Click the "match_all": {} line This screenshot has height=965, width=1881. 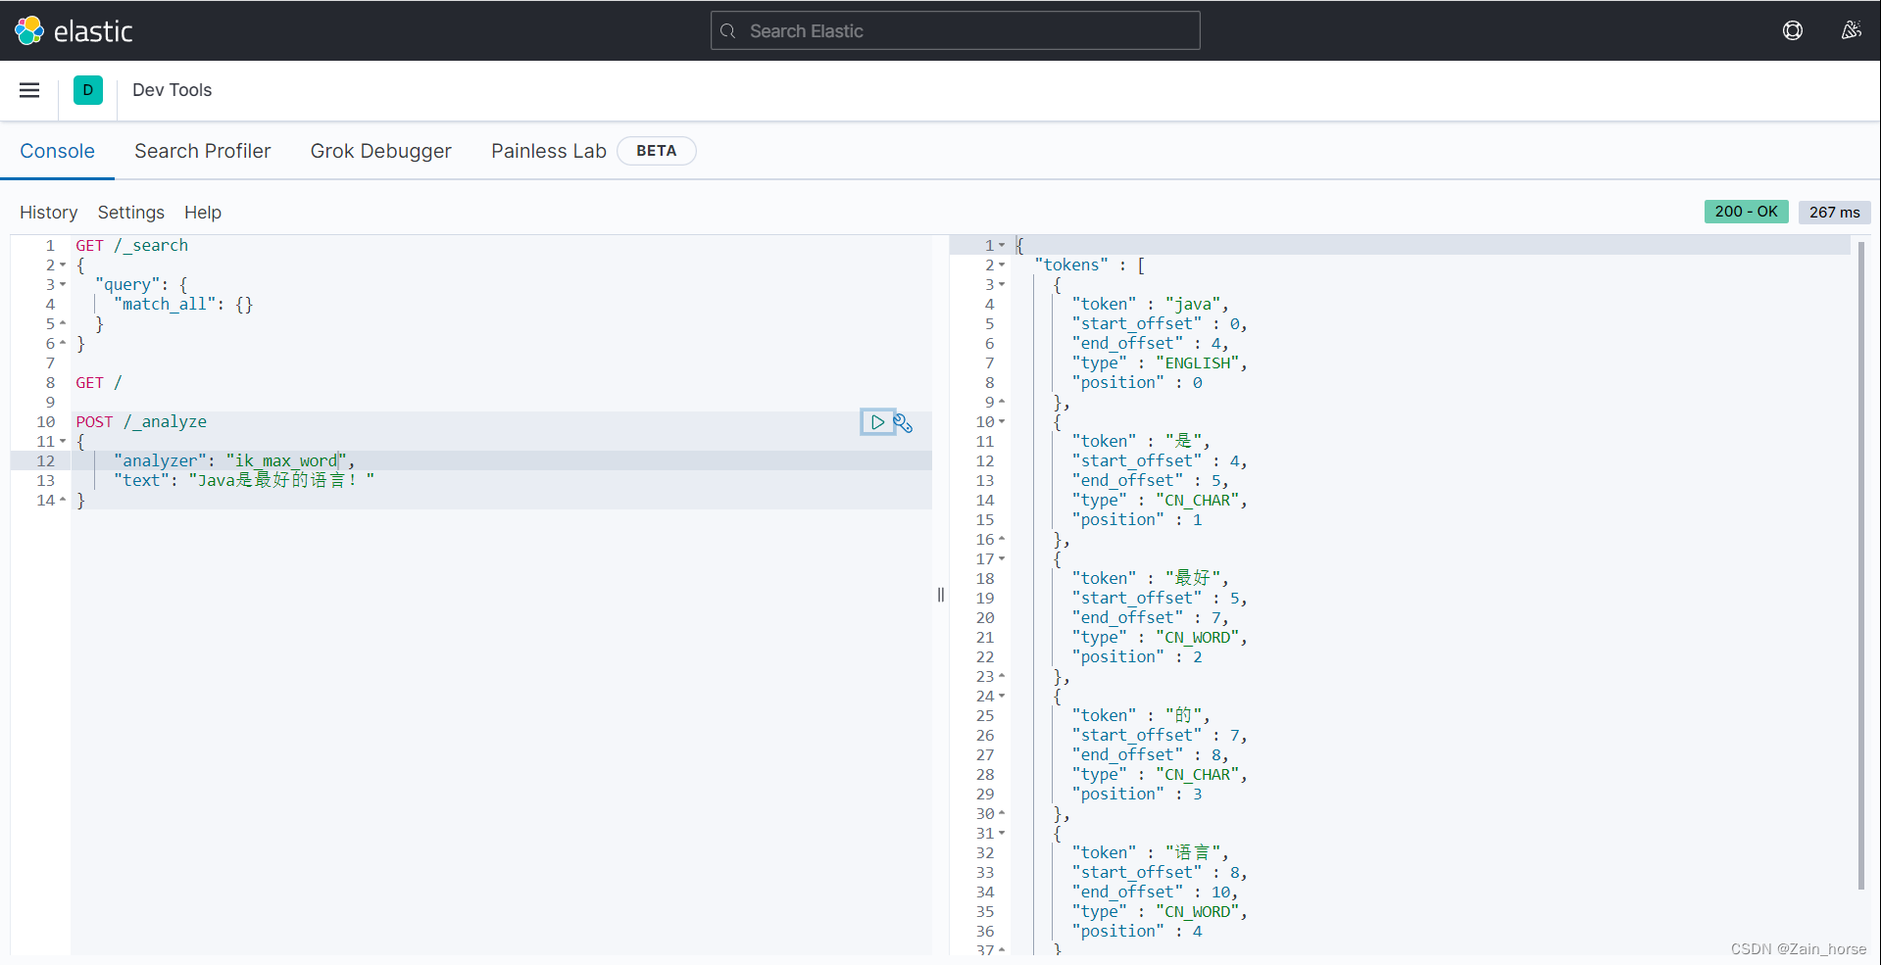click(183, 305)
